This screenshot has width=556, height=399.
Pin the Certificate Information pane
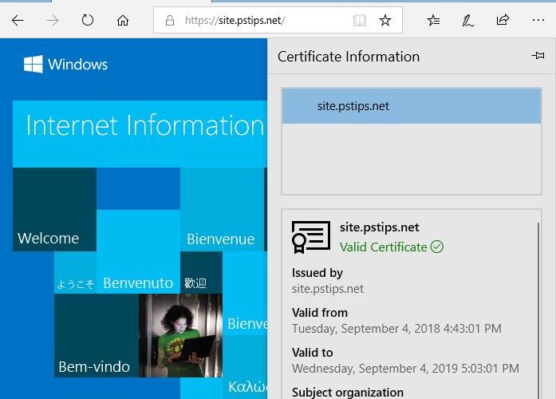pos(538,56)
